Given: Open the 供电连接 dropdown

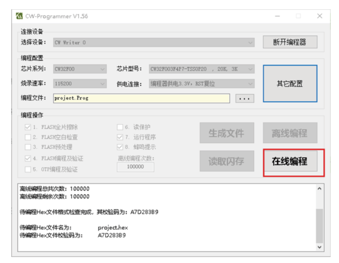Looking at the screenshot, I should [x=202, y=83].
